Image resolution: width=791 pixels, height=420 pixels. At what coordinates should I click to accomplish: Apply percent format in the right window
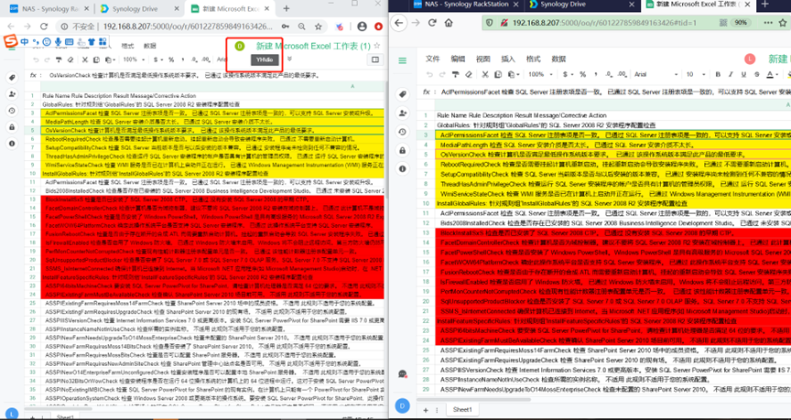(x=582, y=75)
